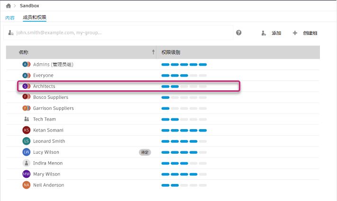The image size is (337, 201).
Task: Adjust permission level bar for Admins
Action: coord(184,65)
